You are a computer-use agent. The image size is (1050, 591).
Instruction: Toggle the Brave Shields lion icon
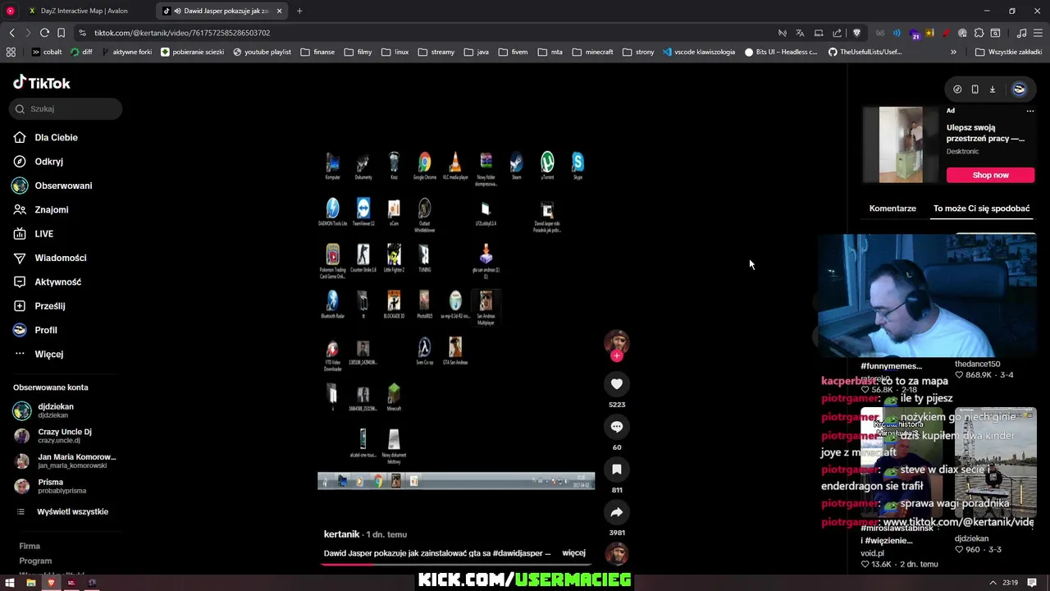click(x=856, y=33)
